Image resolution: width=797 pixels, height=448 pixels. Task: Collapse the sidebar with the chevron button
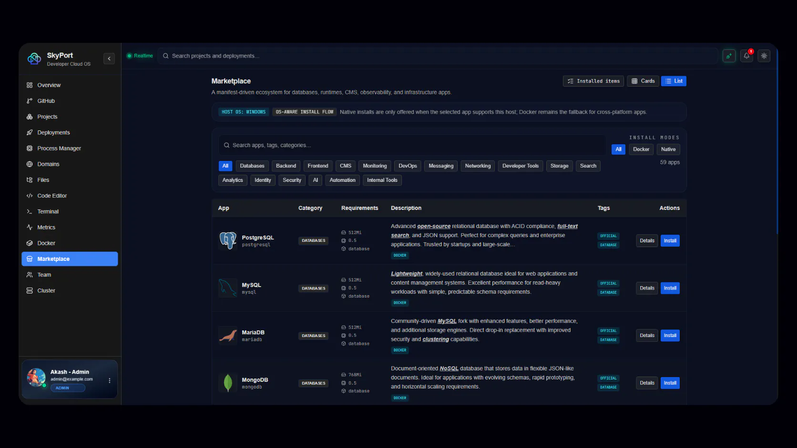[x=109, y=59]
